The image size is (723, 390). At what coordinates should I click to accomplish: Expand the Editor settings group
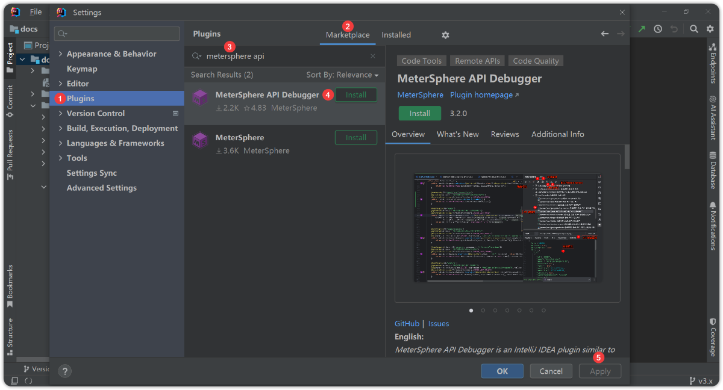pos(60,84)
